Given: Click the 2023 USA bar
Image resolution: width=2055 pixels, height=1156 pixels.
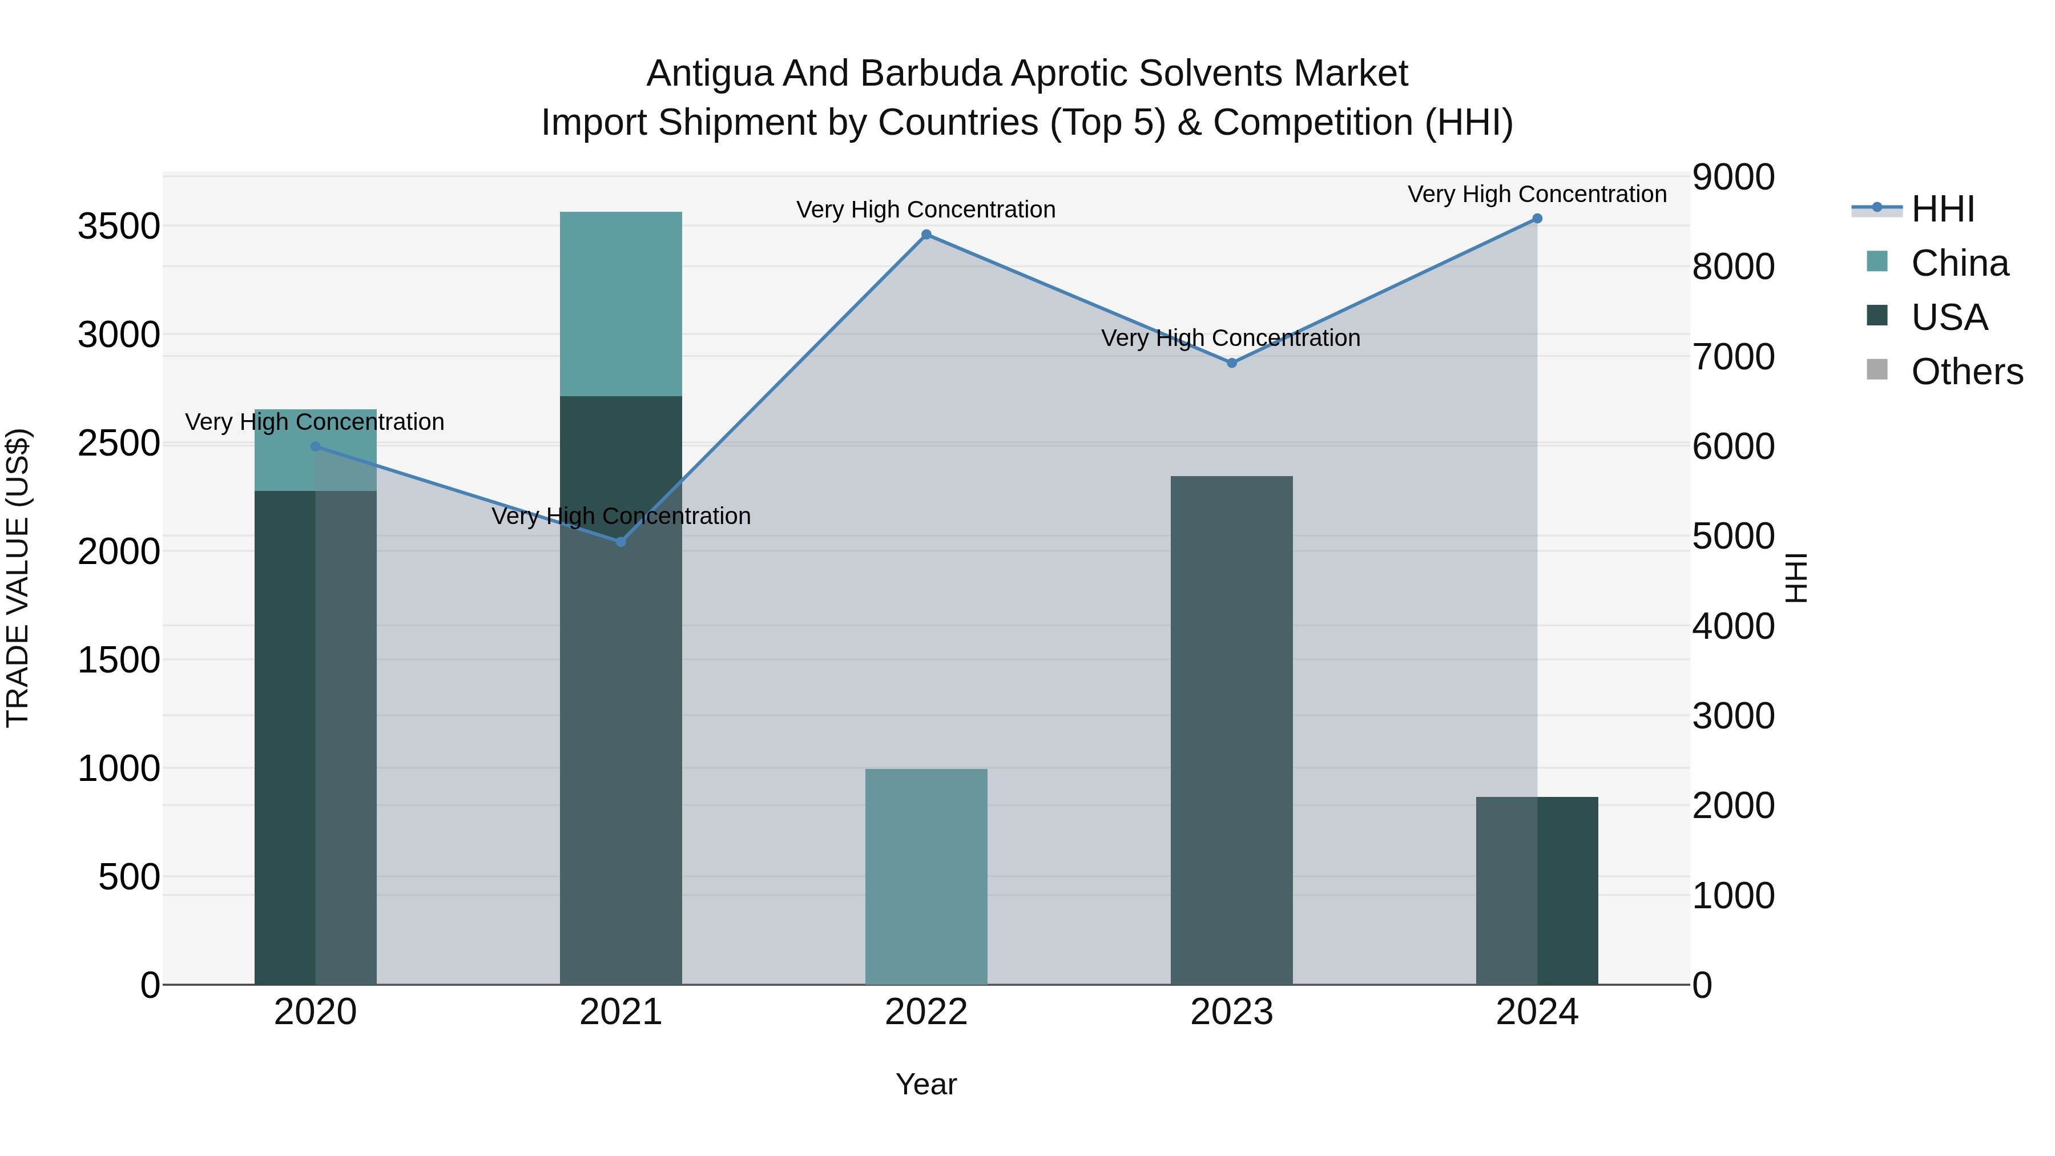Looking at the screenshot, I should point(1232,730).
